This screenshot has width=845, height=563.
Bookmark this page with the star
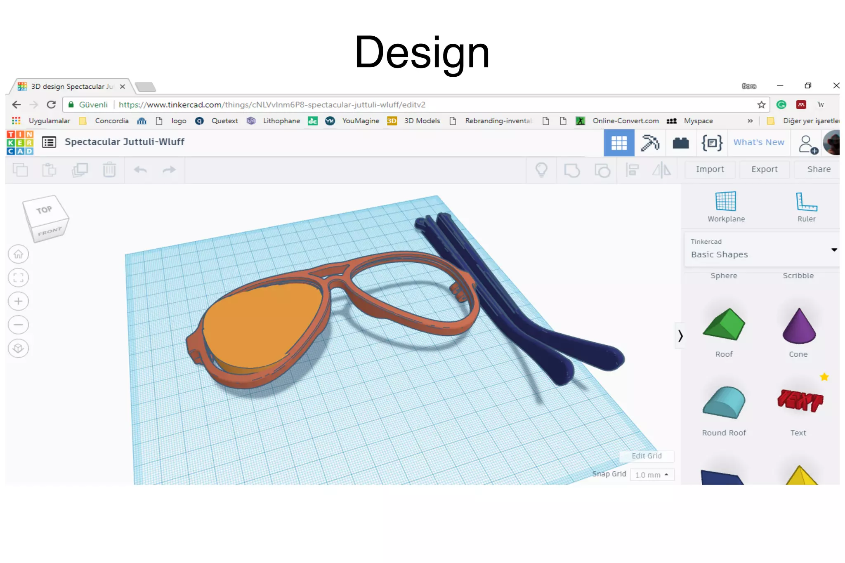pos(761,105)
